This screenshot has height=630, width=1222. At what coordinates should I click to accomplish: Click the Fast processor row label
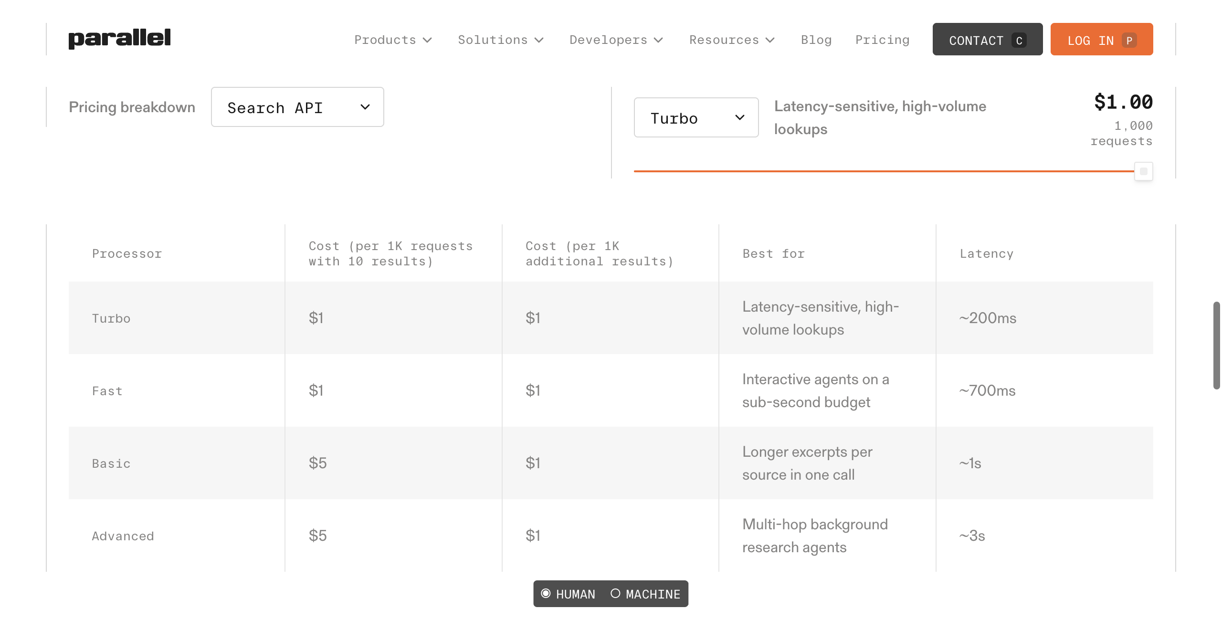pyautogui.click(x=107, y=391)
